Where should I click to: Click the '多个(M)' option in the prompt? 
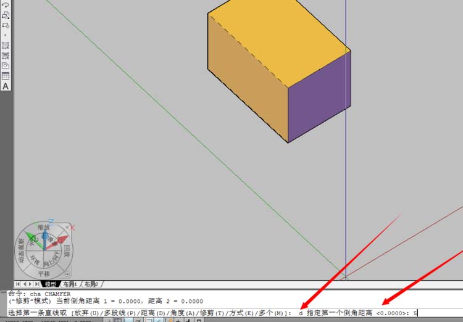tap(271, 313)
